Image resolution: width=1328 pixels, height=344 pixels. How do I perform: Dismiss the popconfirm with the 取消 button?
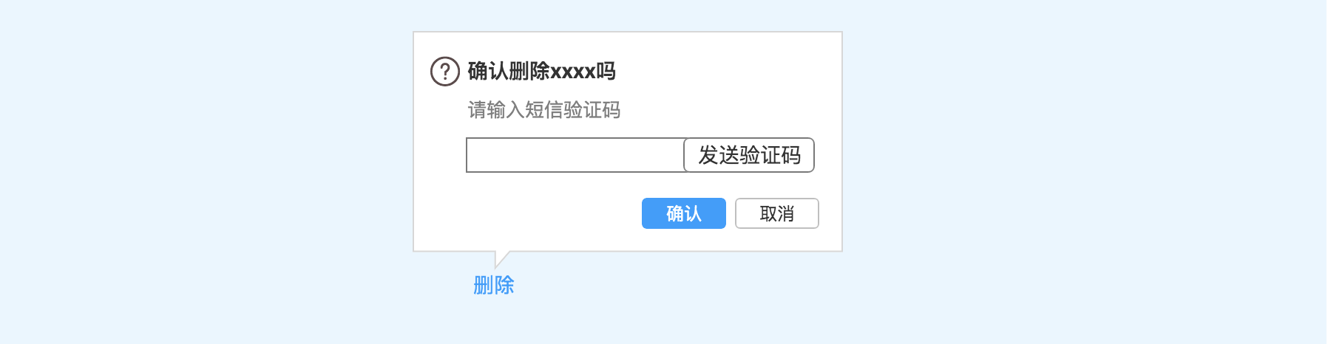777,213
